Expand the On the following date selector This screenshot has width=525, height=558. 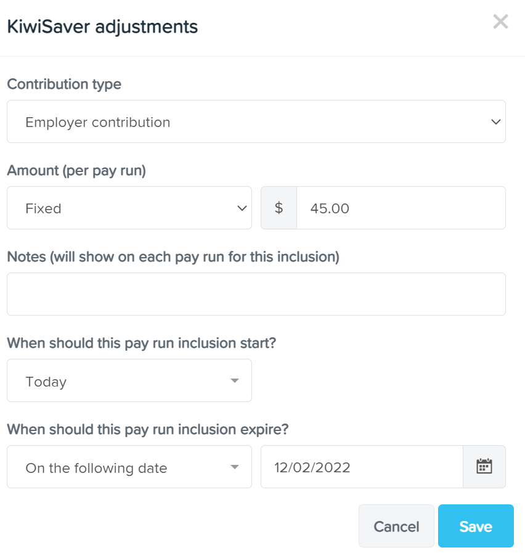129,467
